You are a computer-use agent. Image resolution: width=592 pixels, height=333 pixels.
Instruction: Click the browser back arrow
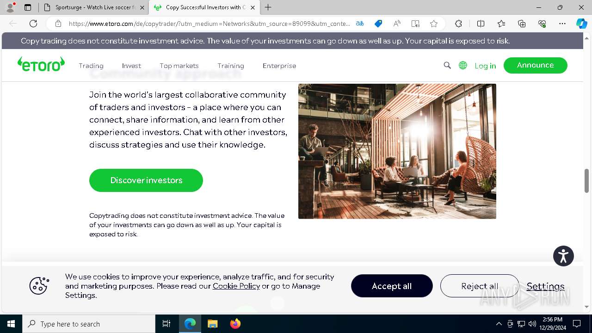tap(13, 24)
